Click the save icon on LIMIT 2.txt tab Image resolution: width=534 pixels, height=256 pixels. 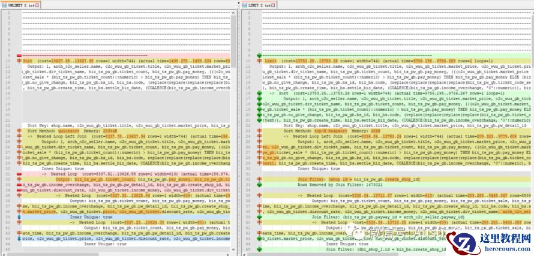pos(244,4)
